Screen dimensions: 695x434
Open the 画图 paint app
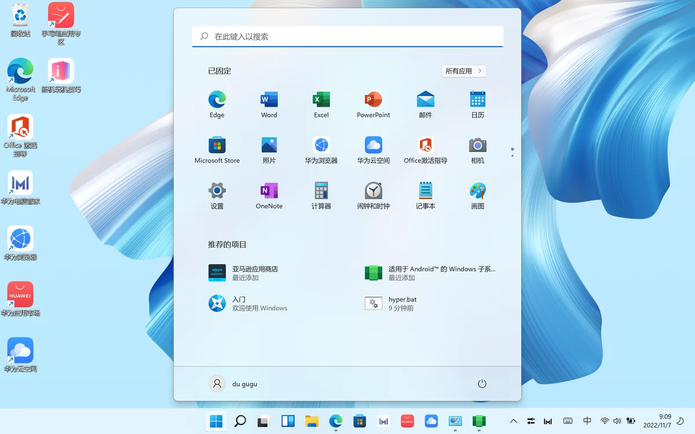click(478, 196)
